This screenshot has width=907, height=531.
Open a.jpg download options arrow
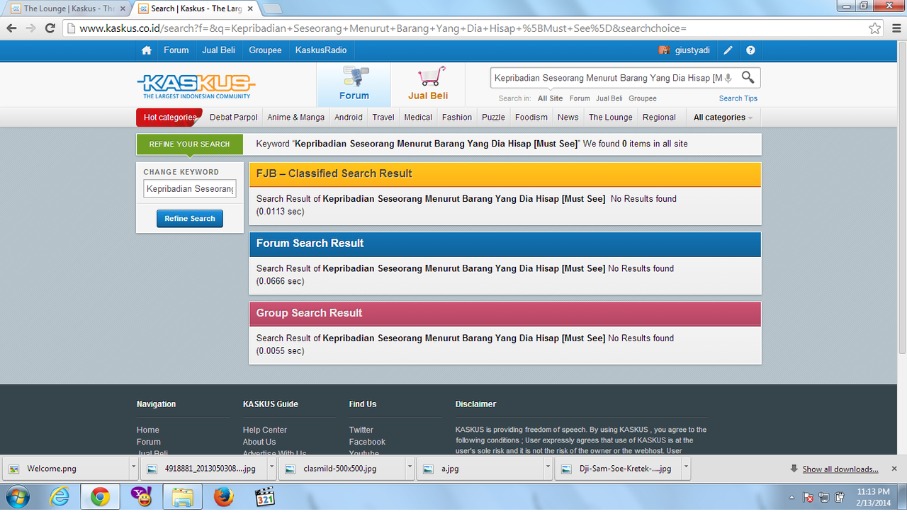548,468
